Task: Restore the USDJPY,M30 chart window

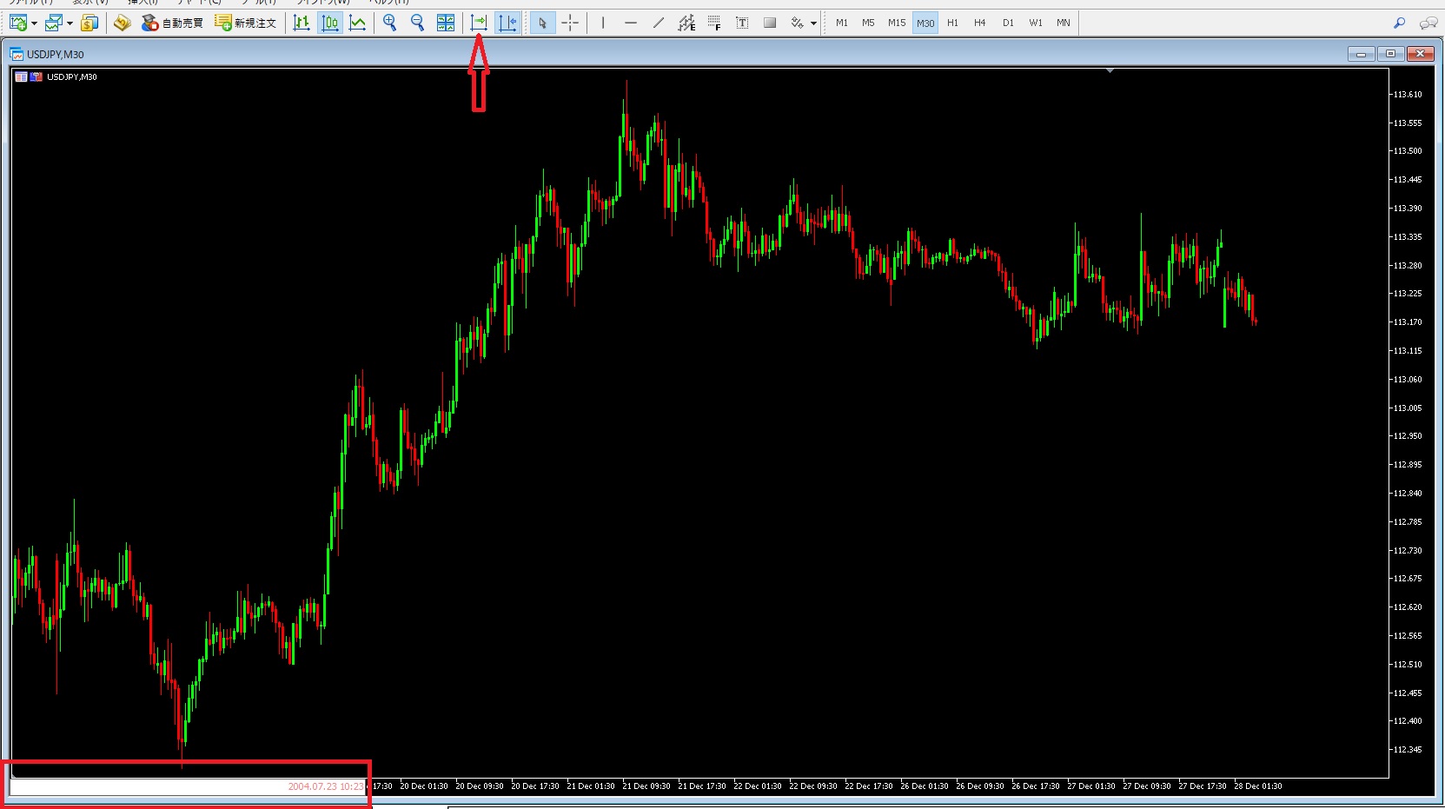Action: (x=1390, y=54)
